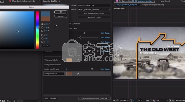185x102 pixels.
Task: Open the new composition icon in project footer
Action: (3, 101)
